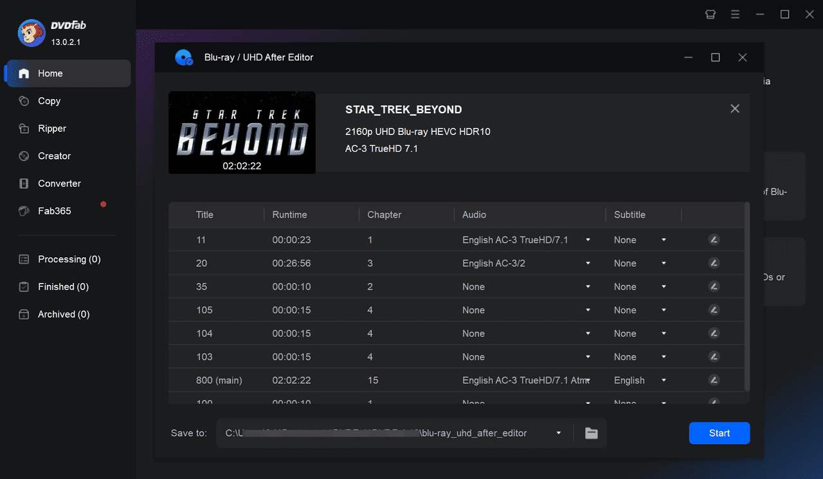Screen dimensions: 823x479
Task: Open the hamburger menu in main title bar
Action: pyautogui.click(x=735, y=14)
